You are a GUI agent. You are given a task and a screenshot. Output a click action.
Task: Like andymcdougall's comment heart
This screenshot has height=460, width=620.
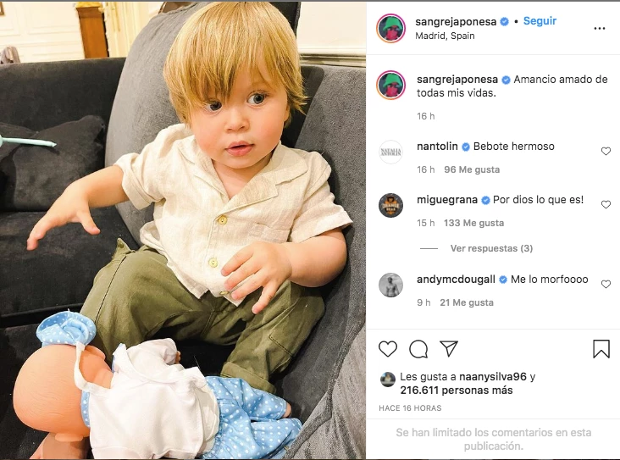click(x=606, y=284)
